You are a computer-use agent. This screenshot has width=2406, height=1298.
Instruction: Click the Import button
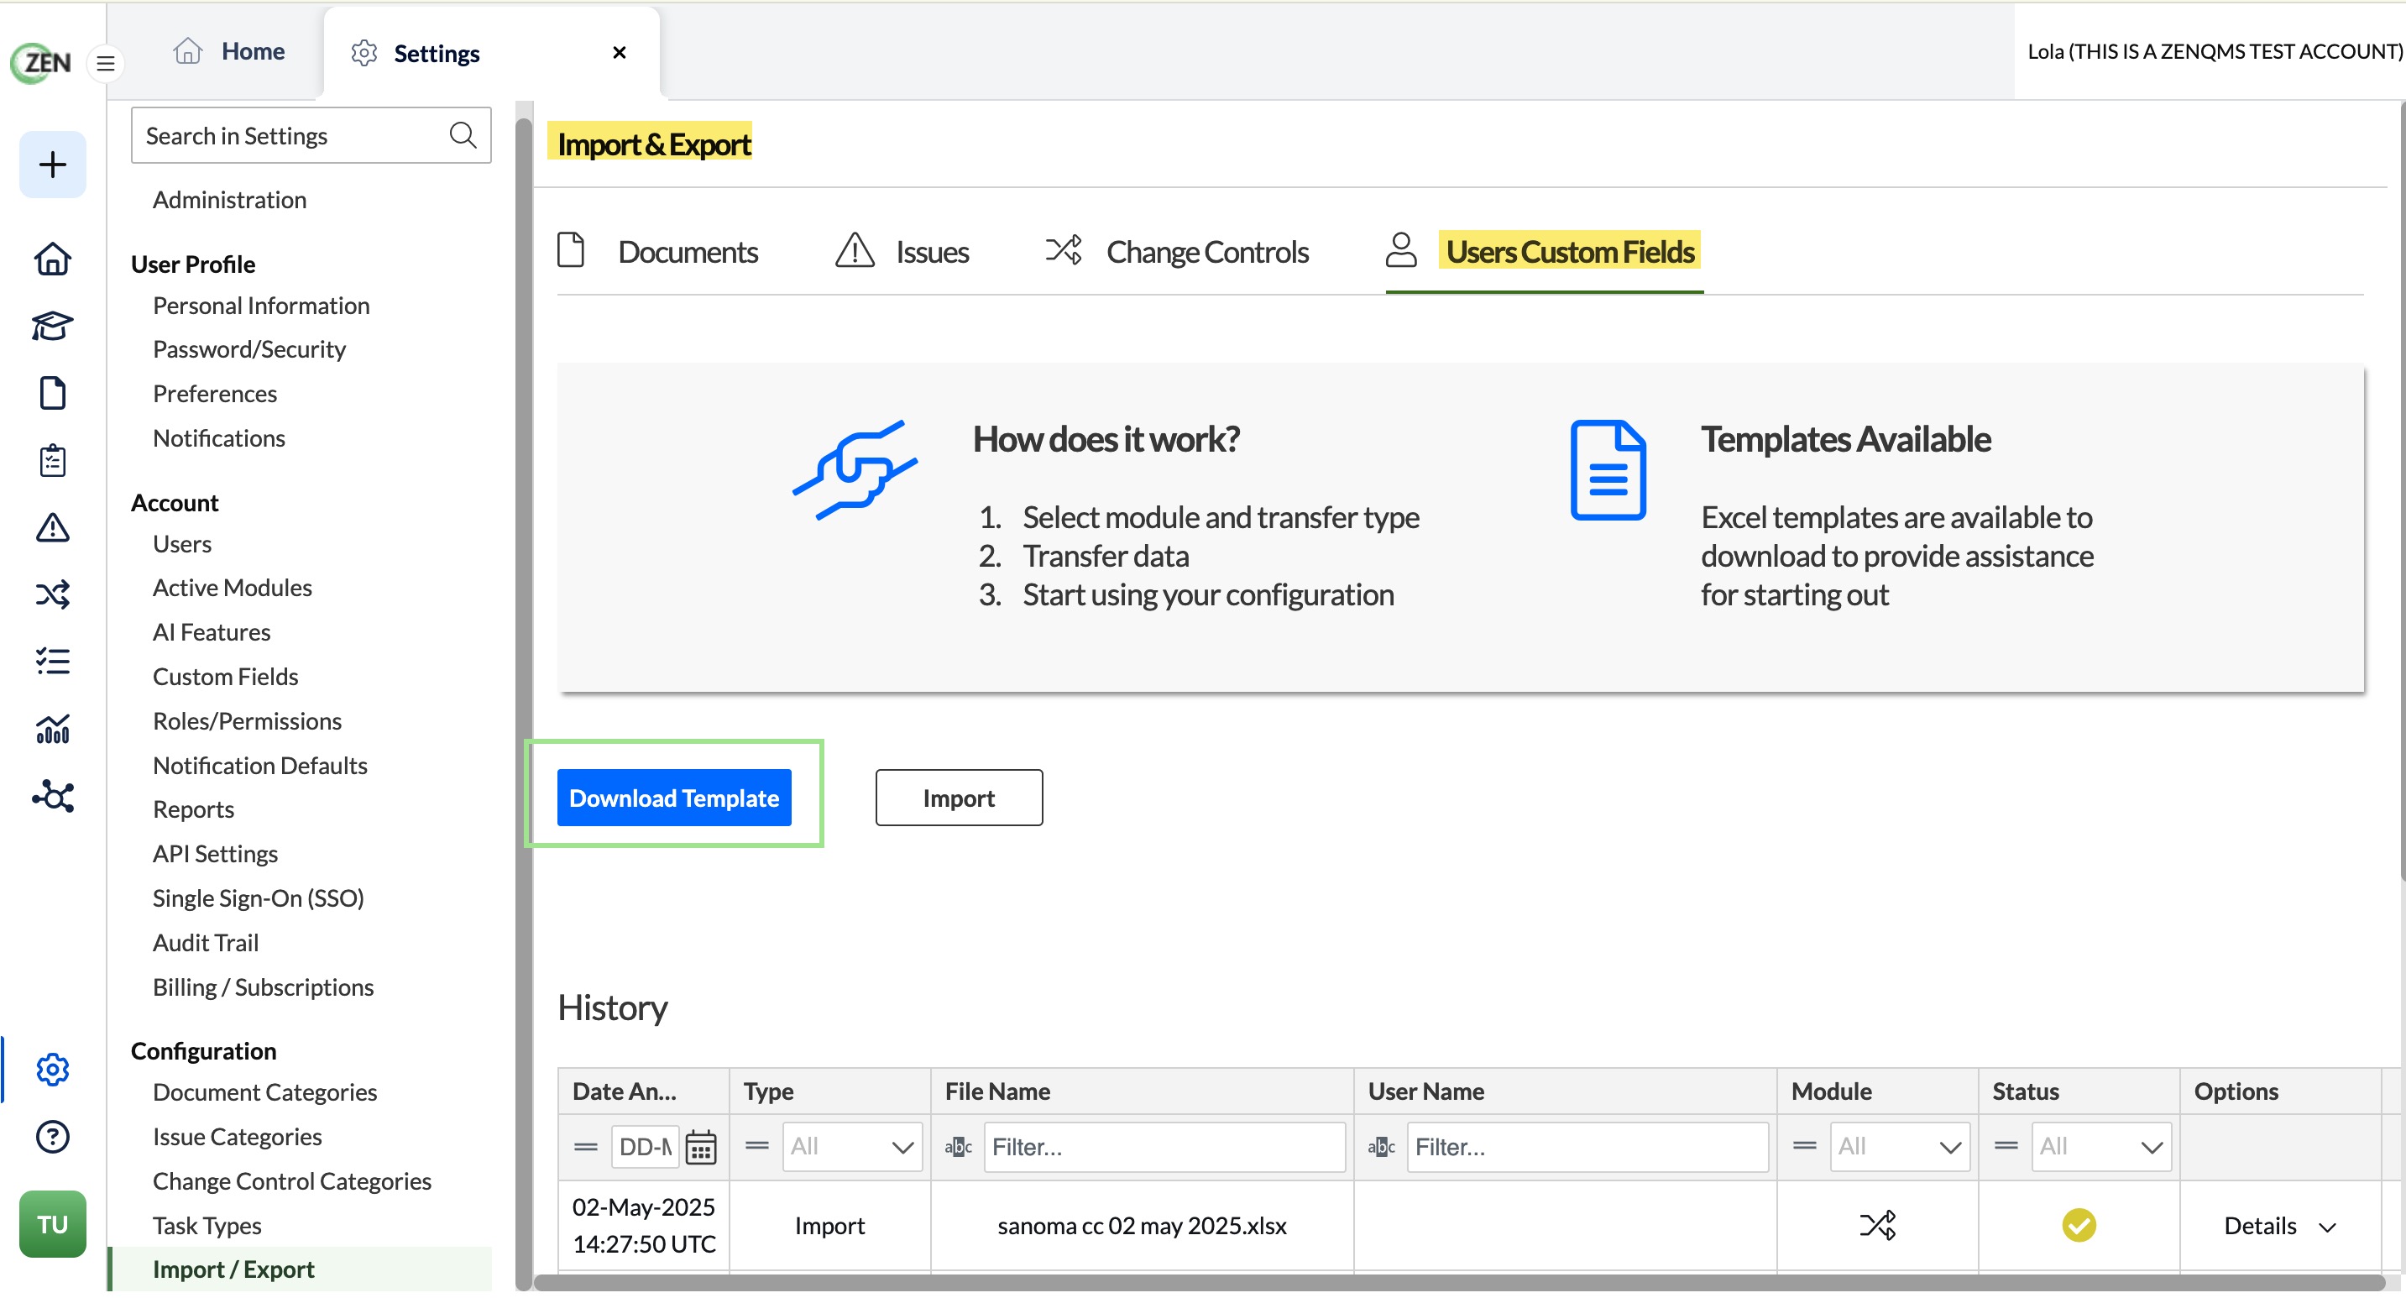pyautogui.click(x=960, y=798)
